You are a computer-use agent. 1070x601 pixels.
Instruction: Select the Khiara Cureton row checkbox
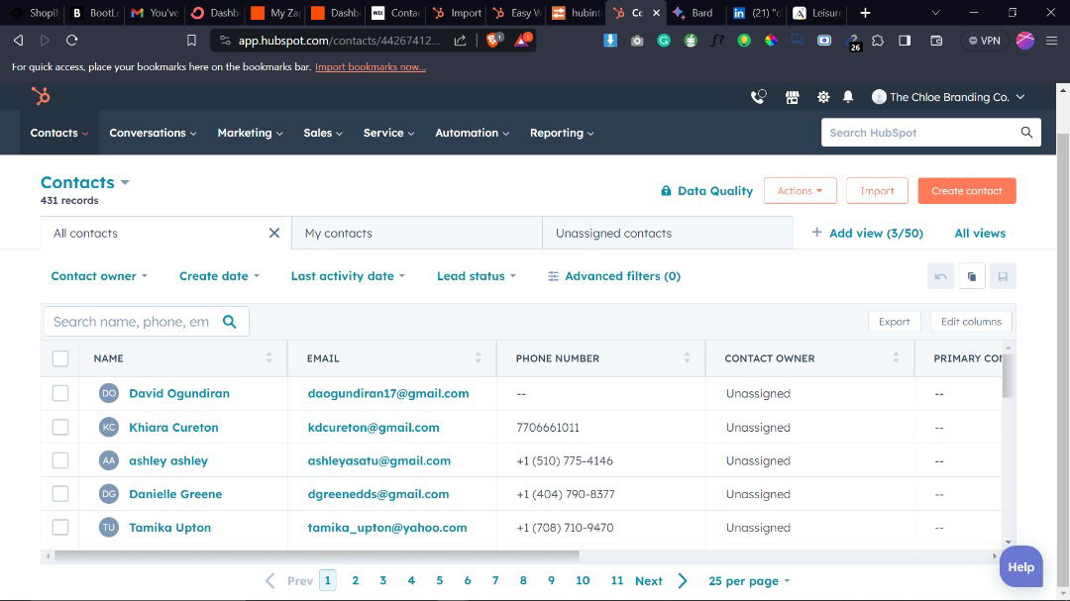60,427
